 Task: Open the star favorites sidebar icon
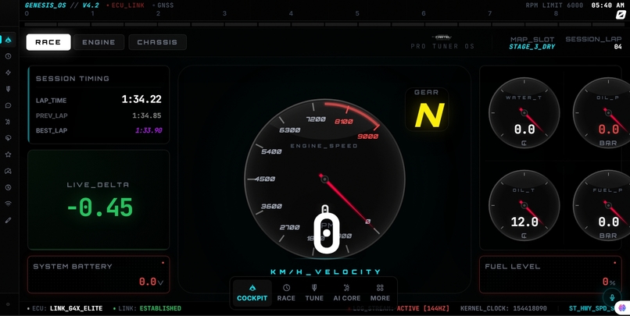pyautogui.click(x=8, y=154)
